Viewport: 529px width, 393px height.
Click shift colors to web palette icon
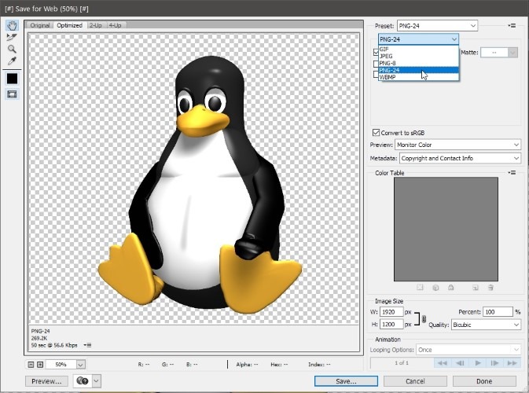pos(435,288)
